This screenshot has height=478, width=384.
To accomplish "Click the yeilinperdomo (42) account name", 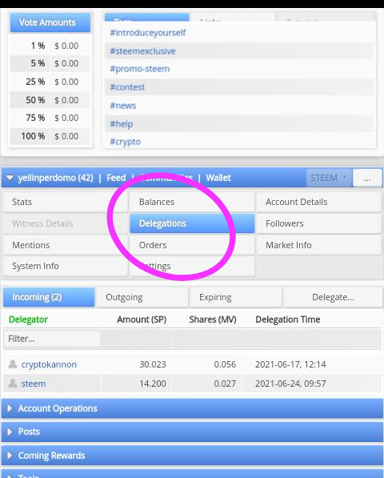I will click(55, 178).
